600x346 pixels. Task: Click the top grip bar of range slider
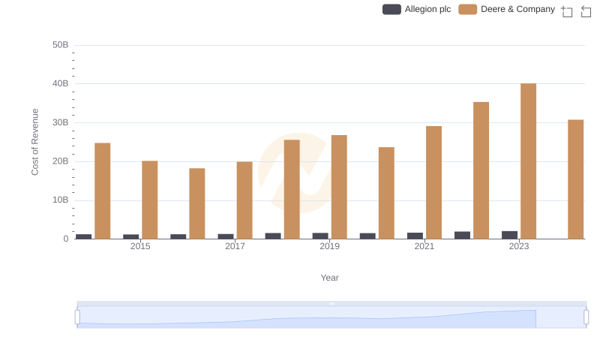[331, 304]
